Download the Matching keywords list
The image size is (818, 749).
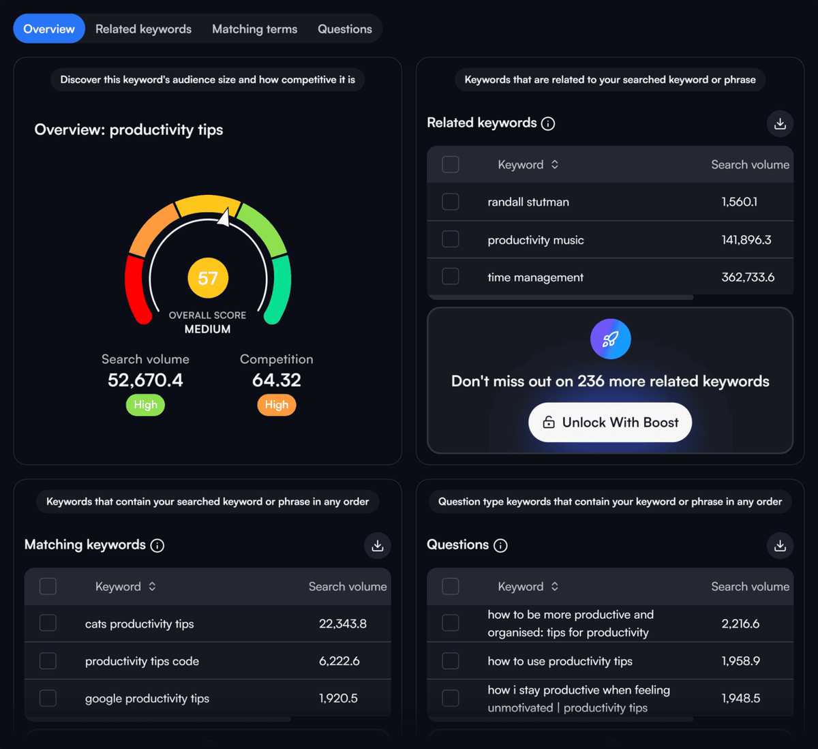[378, 546]
